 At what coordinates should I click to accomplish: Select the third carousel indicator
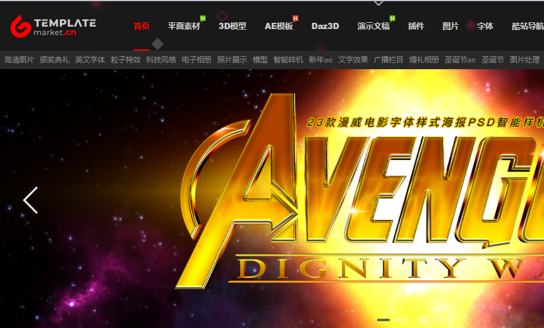tap(420, 320)
